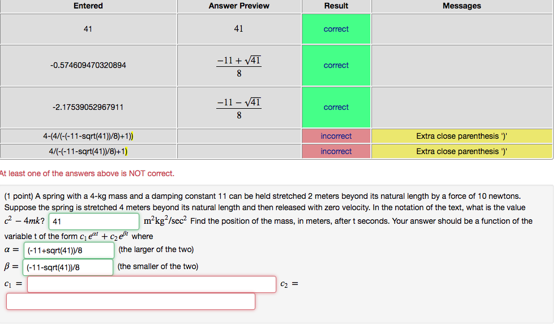Click the empty input field below c1

(130, 301)
